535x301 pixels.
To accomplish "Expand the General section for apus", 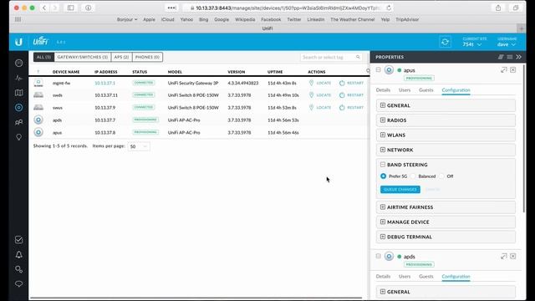I will [x=446, y=105].
